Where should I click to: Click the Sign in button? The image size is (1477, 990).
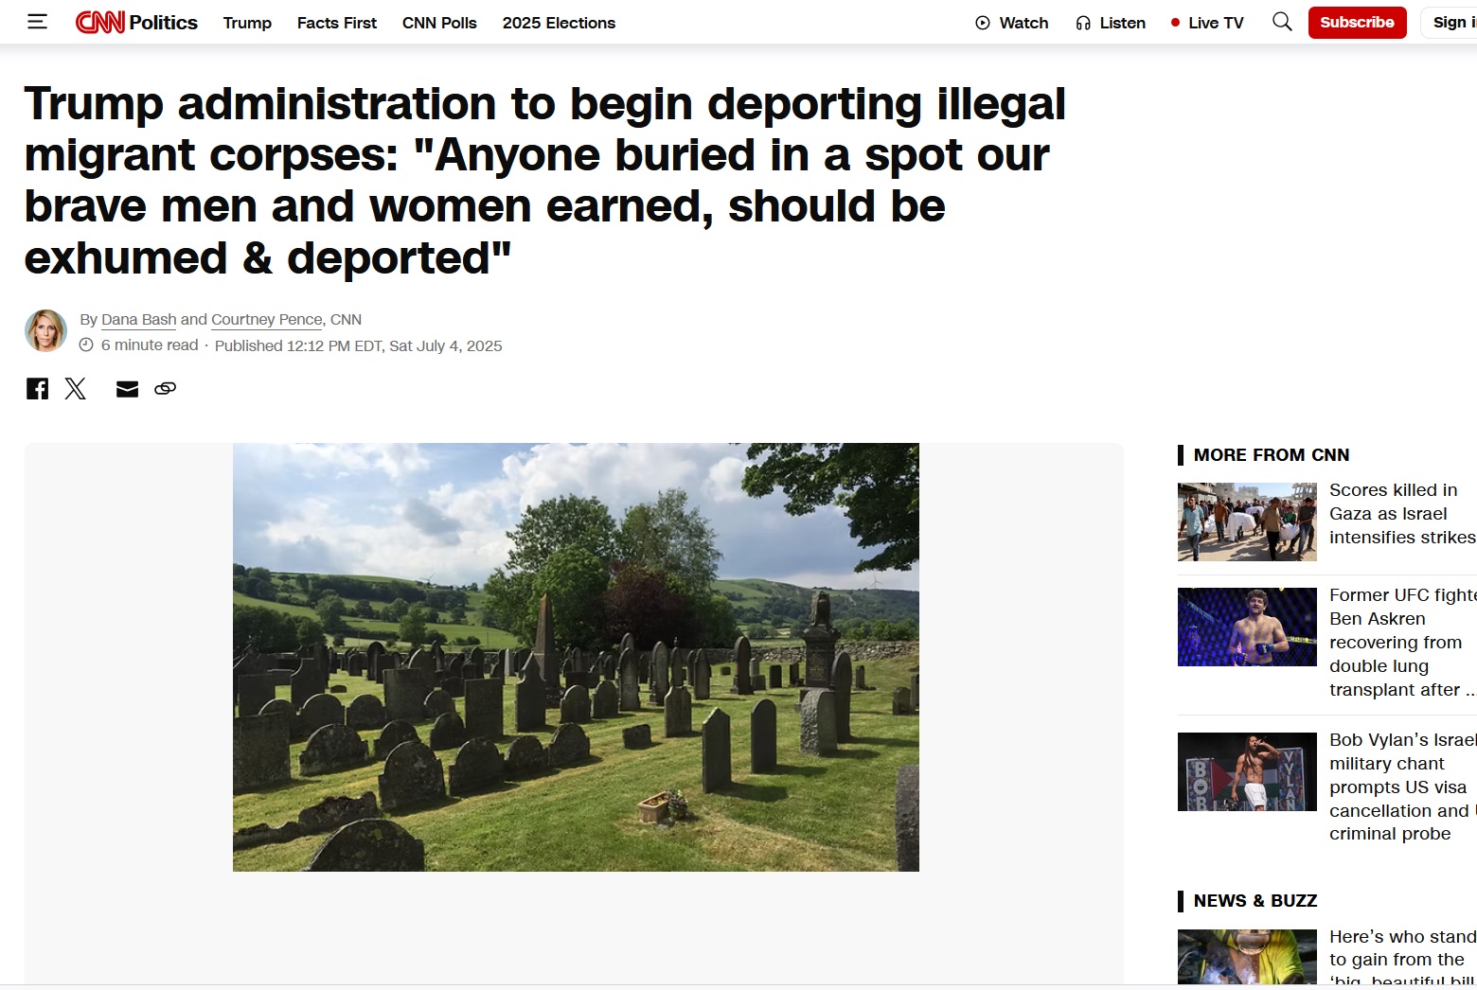[1450, 22]
